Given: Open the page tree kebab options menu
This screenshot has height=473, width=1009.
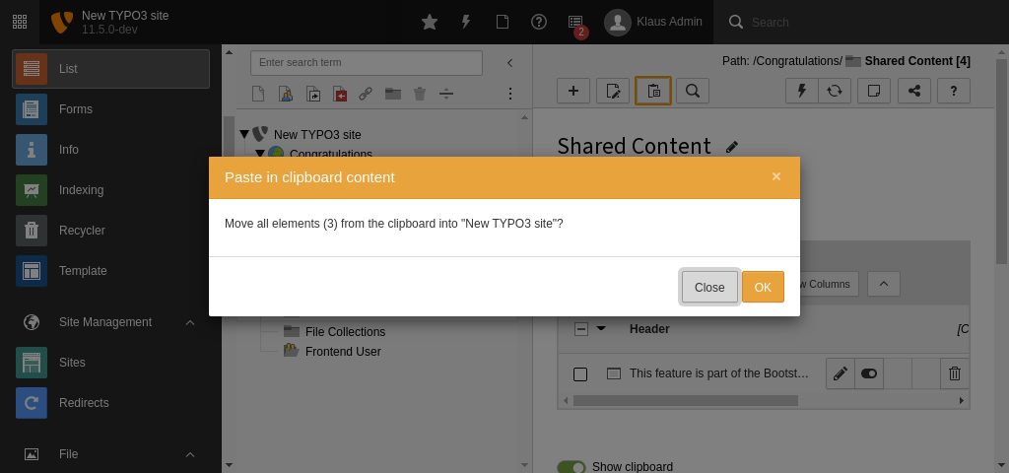Looking at the screenshot, I should point(510,94).
